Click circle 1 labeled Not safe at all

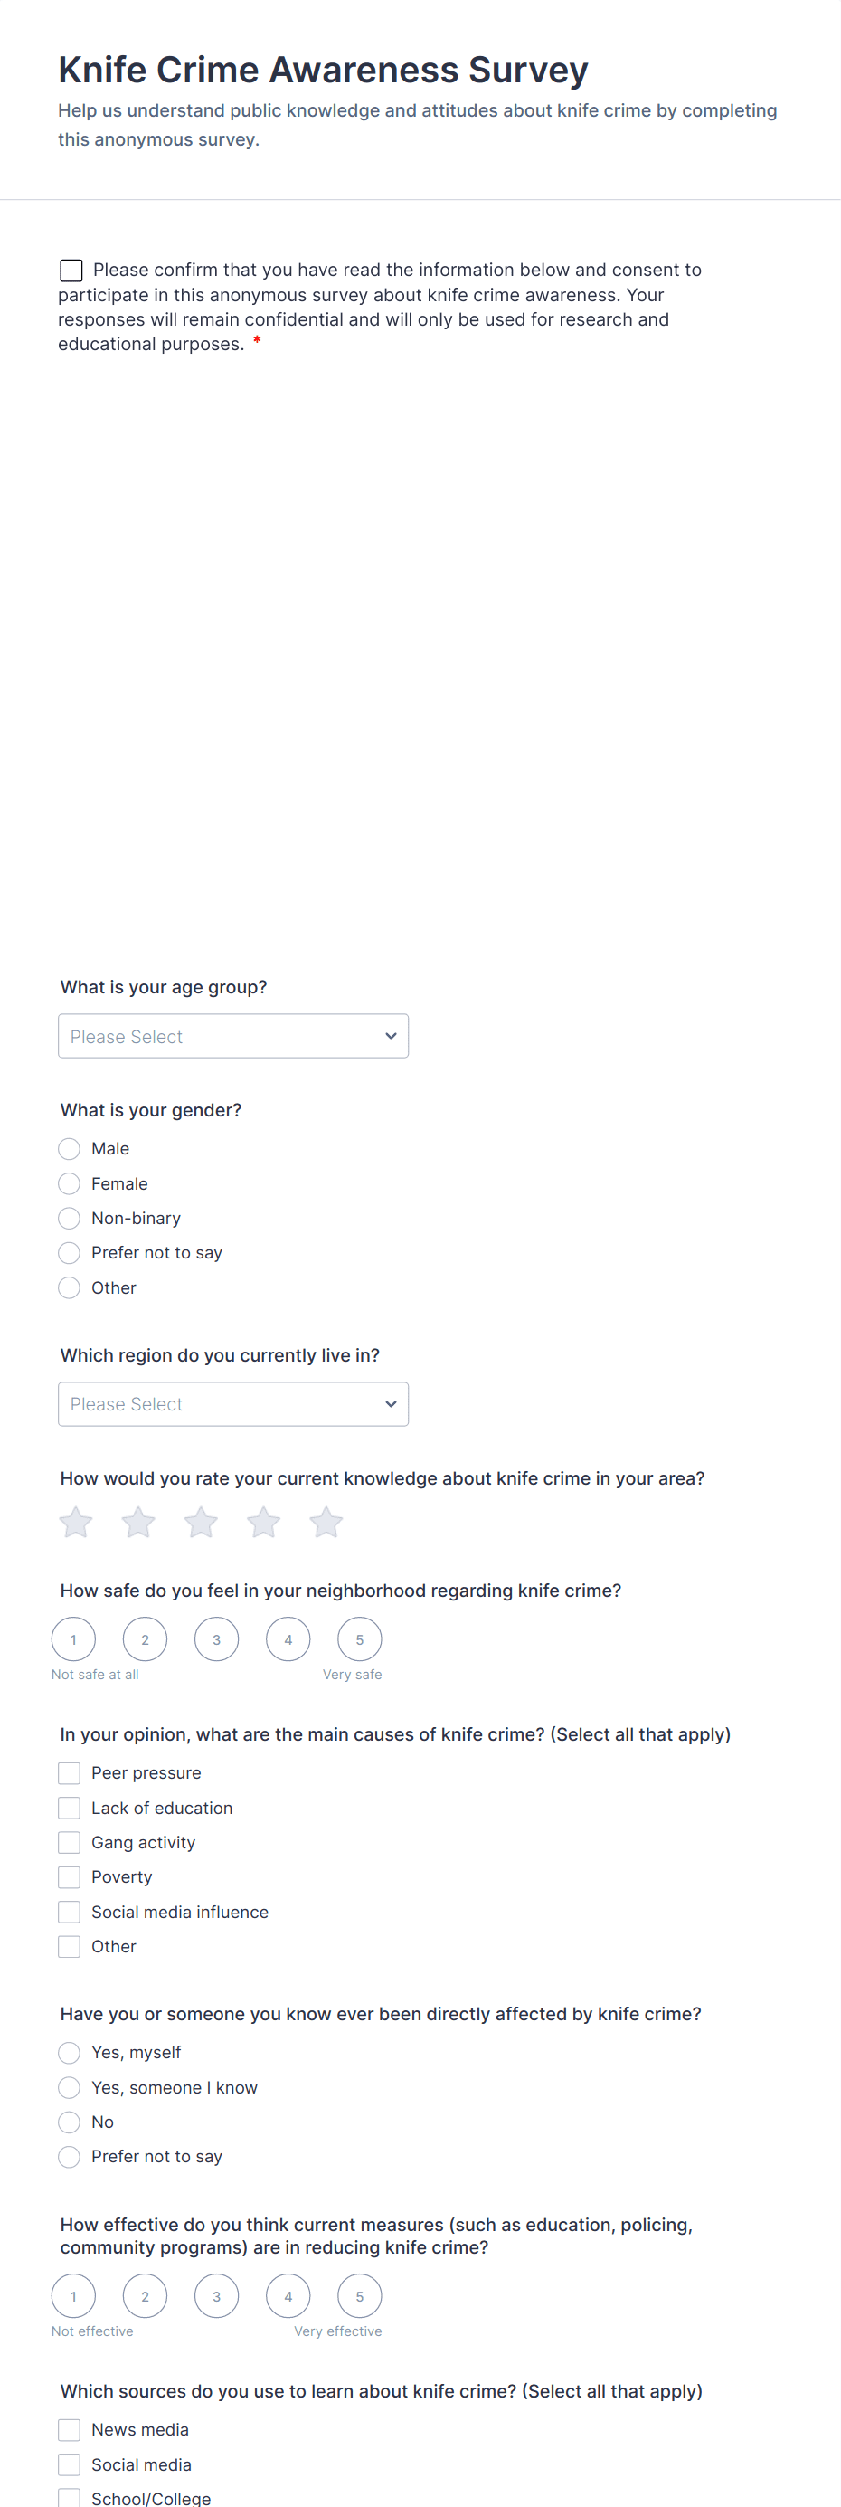[74, 1638]
